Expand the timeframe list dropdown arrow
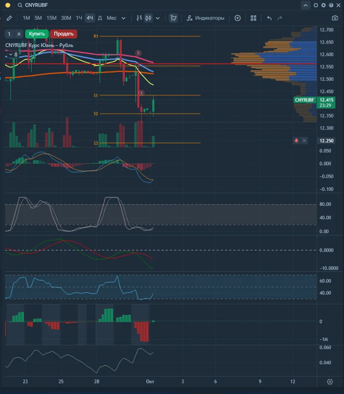344x394 pixels. [123, 18]
